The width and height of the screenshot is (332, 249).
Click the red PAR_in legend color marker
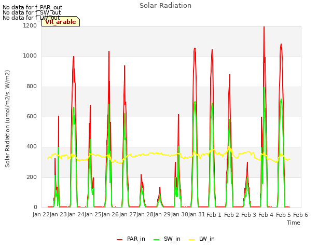pos(120,240)
